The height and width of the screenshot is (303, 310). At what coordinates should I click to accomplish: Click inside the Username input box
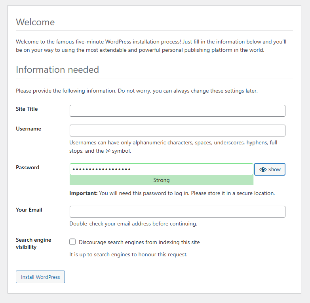pyautogui.click(x=177, y=131)
